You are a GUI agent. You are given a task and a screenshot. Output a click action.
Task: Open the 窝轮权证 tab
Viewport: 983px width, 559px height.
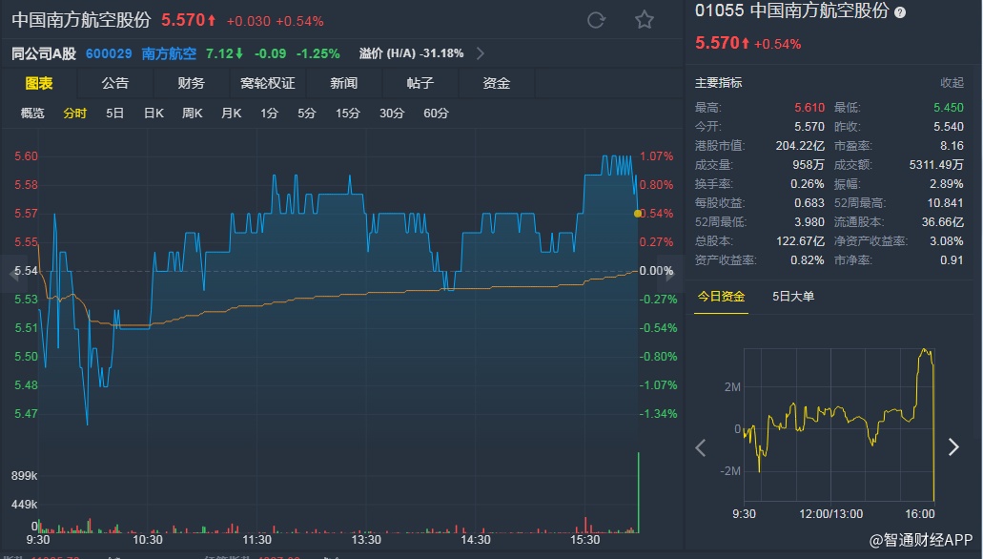click(x=268, y=83)
